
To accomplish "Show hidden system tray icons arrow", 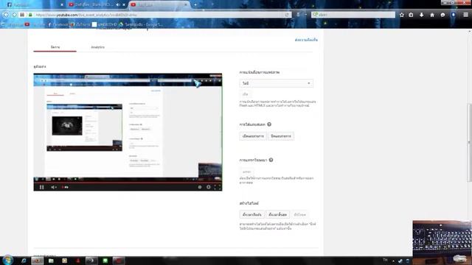I will tap(393, 261).
